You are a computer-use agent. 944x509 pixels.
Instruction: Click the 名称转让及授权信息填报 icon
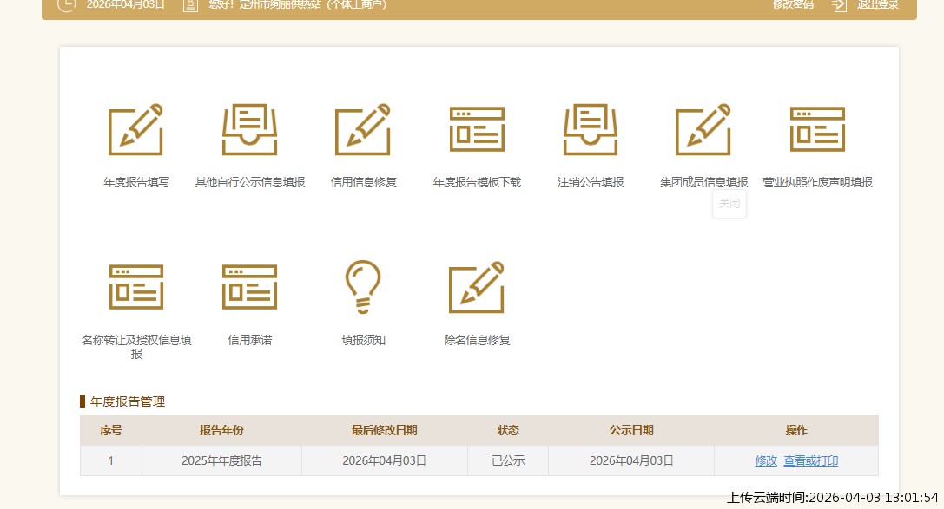tap(135, 286)
